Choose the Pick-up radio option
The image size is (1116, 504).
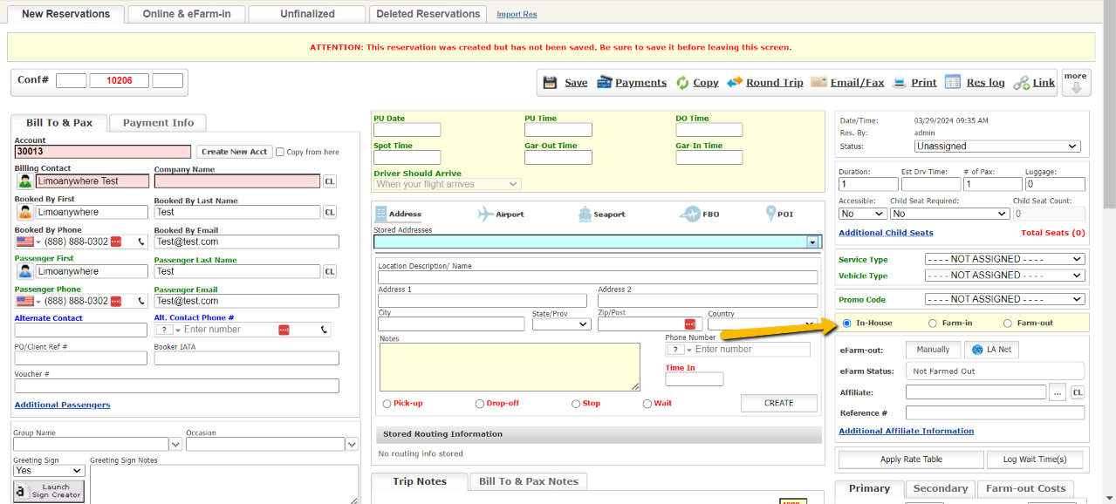click(x=387, y=404)
